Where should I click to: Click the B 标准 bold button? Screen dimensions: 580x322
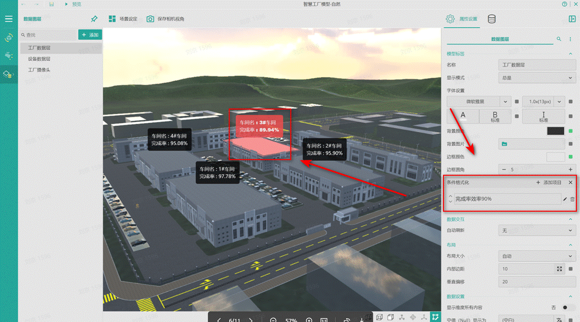(495, 116)
